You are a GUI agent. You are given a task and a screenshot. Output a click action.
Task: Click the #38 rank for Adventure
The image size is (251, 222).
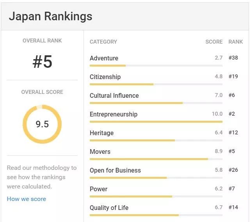click(x=233, y=58)
